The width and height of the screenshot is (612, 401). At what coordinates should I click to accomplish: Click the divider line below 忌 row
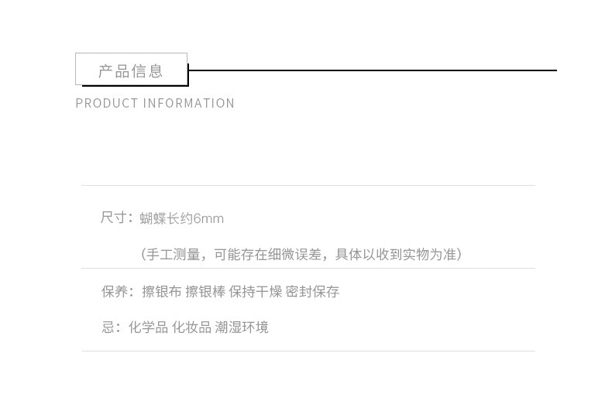[x=308, y=351]
